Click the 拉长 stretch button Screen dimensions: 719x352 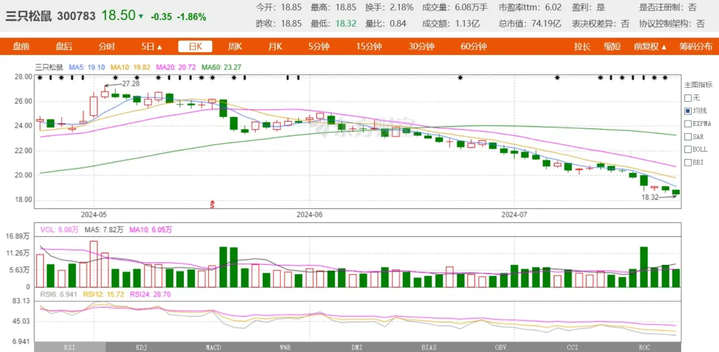pyautogui.click(x=583, y=47)
